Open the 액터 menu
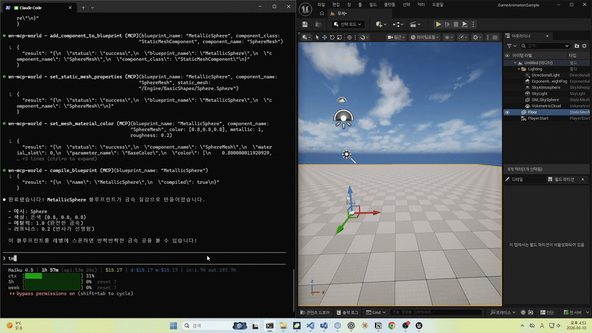 [x=421, y=4]
